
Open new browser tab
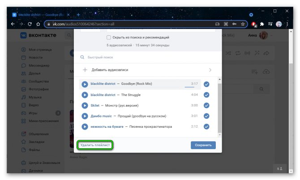click(x=78, y=15)
